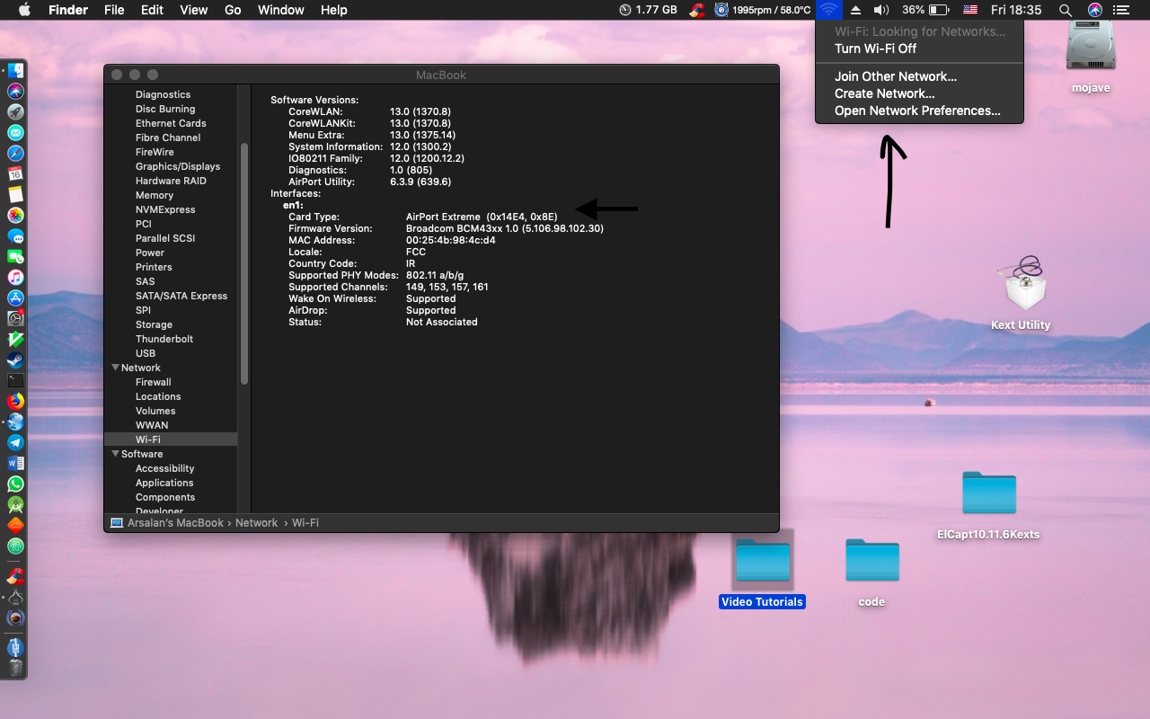The height and width of the screenshot is (719, 1150).
Task: Collapse the Network section triangle
Action: coord(115,368)
